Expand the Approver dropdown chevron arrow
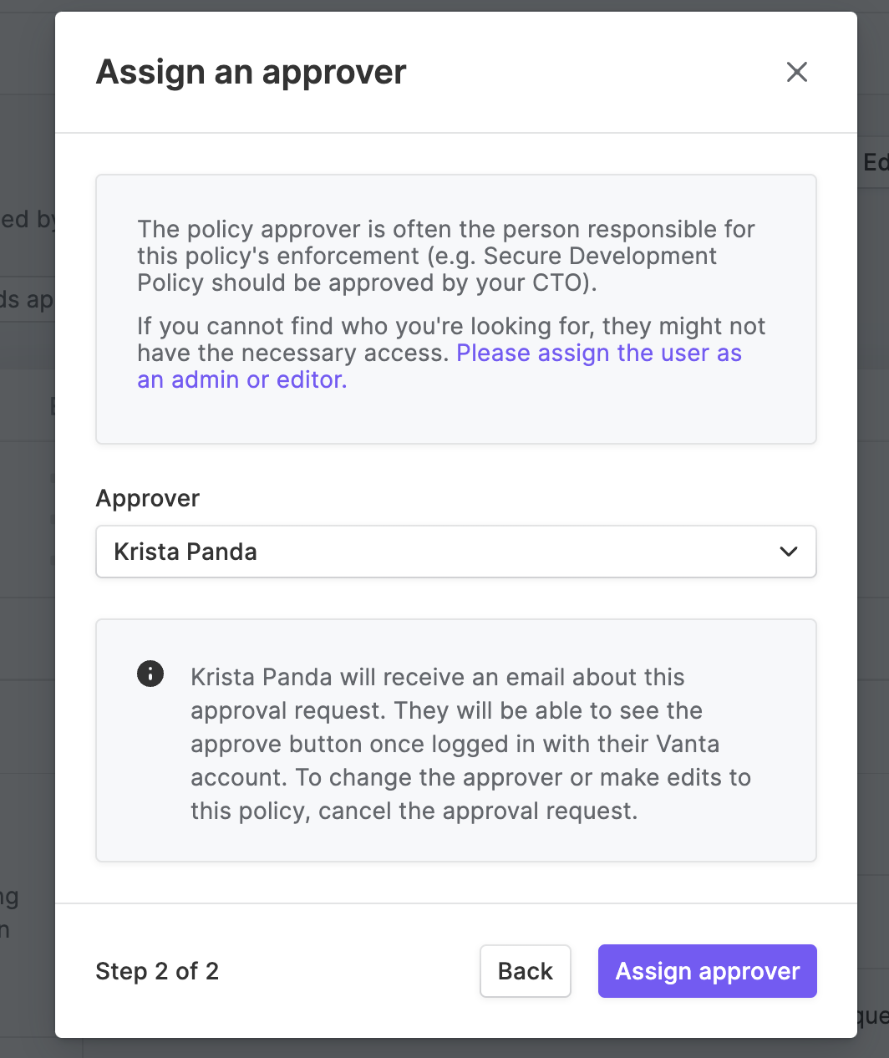 click(x=788, y=552)
